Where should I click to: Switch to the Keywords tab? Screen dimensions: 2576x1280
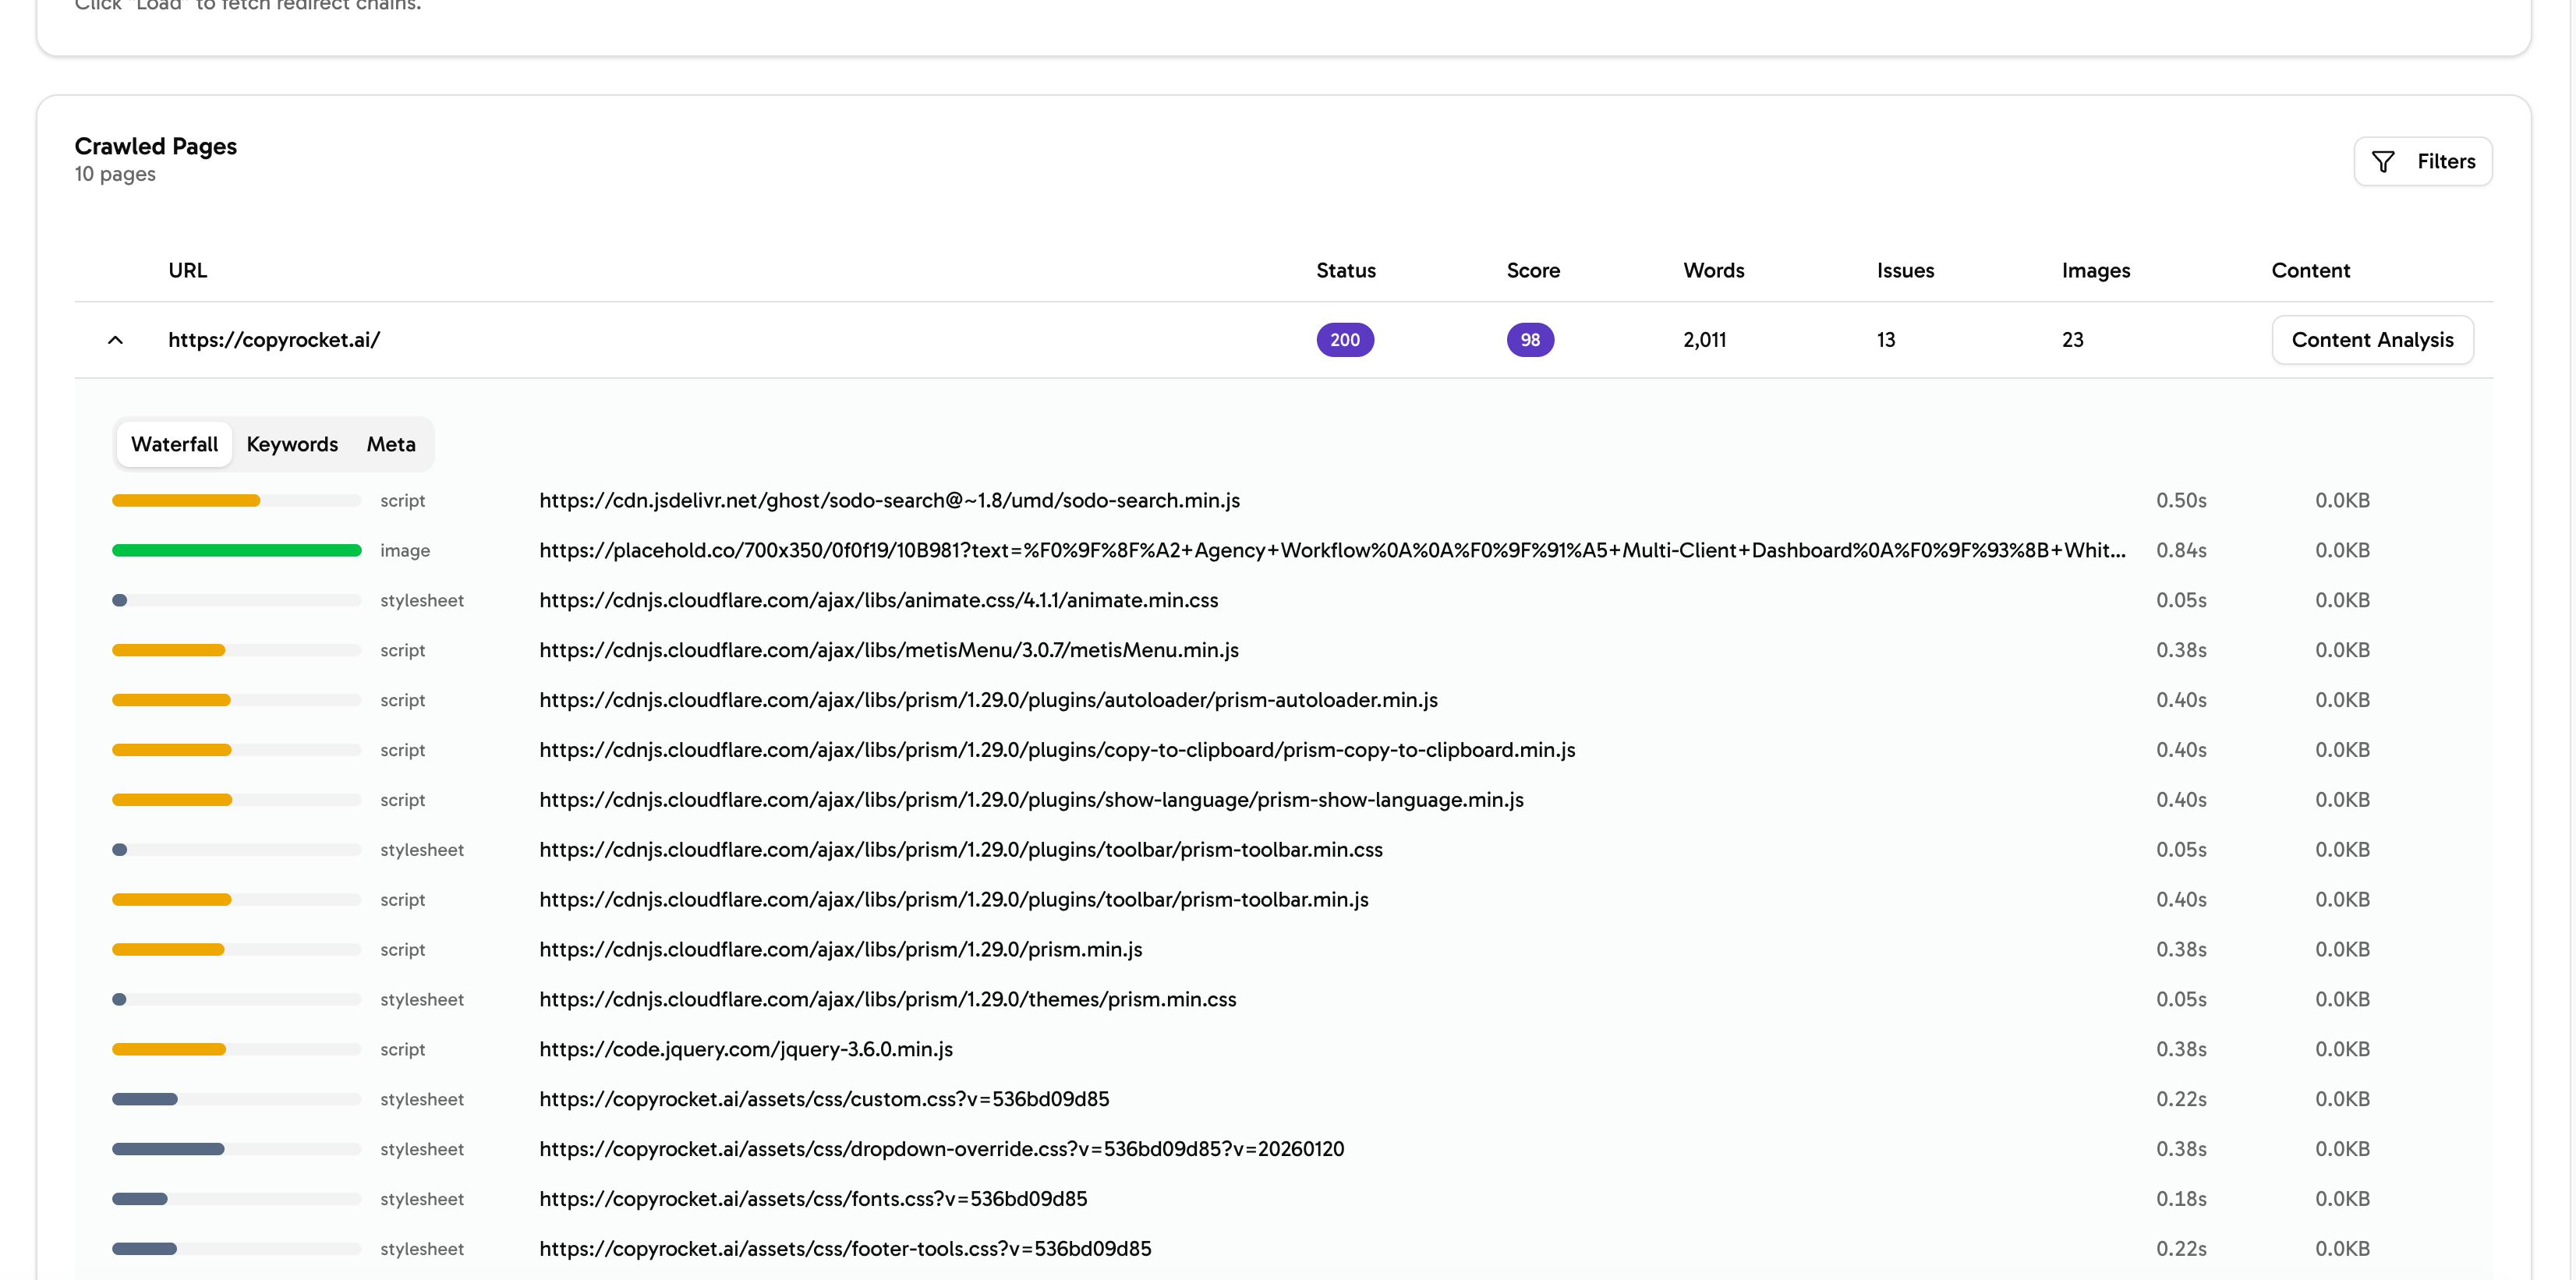[x=292, y=444]
